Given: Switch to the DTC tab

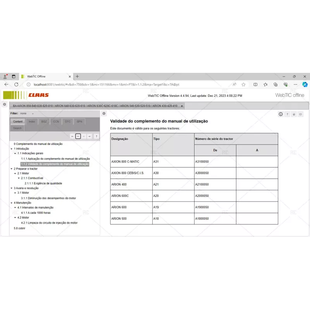Looking at the screenshot, I should click(67, 121).
